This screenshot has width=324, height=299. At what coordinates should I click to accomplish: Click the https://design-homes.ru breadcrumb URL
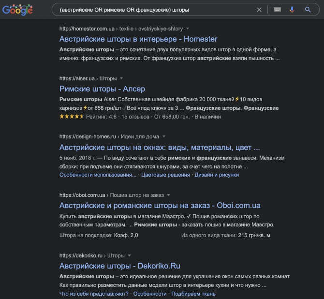click(x=88, y=137)
